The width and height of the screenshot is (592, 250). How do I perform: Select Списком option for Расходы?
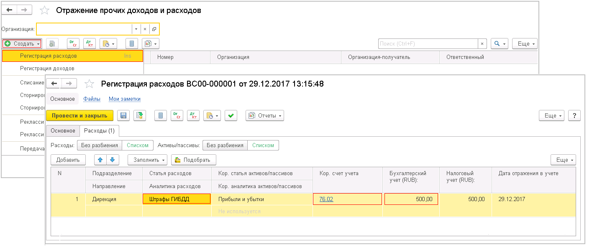[138, 145]
